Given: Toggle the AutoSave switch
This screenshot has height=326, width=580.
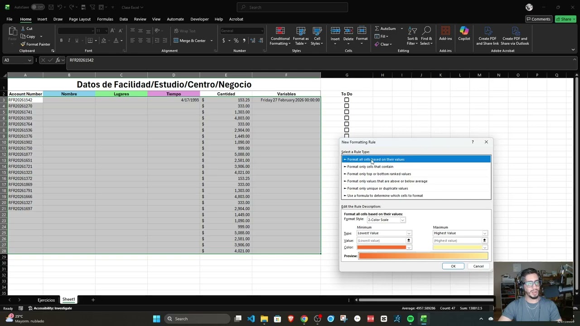Looking at the screenshot, I should pyautogui.click(x=38, y=7).
